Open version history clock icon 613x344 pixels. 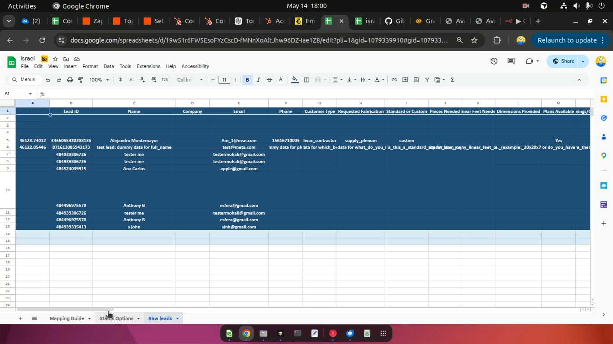click(494, 61)
